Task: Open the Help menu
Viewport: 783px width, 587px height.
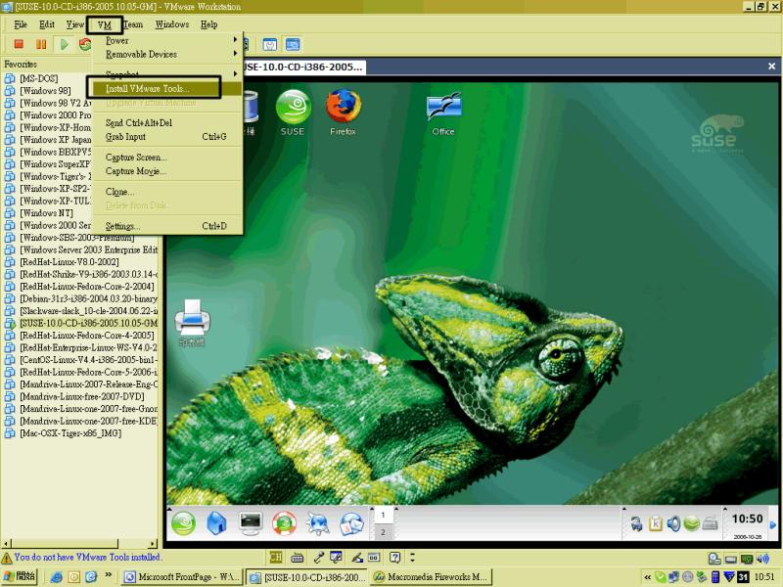Action: tap(208, 24)
